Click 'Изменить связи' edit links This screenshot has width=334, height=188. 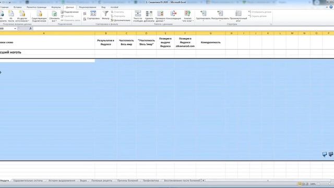(x=70, y=20)
